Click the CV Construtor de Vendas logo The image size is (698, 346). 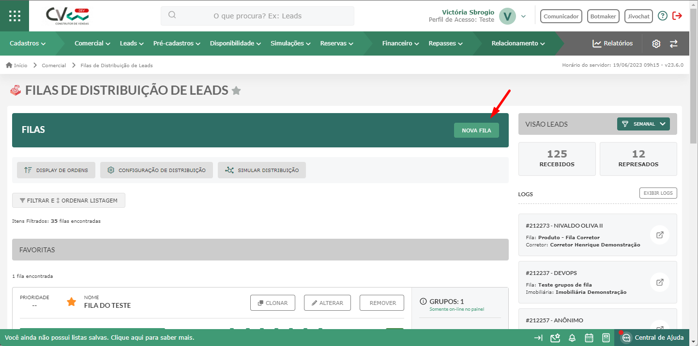(x=68, y=16)
